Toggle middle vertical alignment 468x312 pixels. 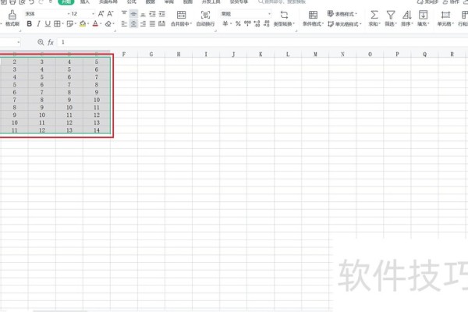[133, 14]
